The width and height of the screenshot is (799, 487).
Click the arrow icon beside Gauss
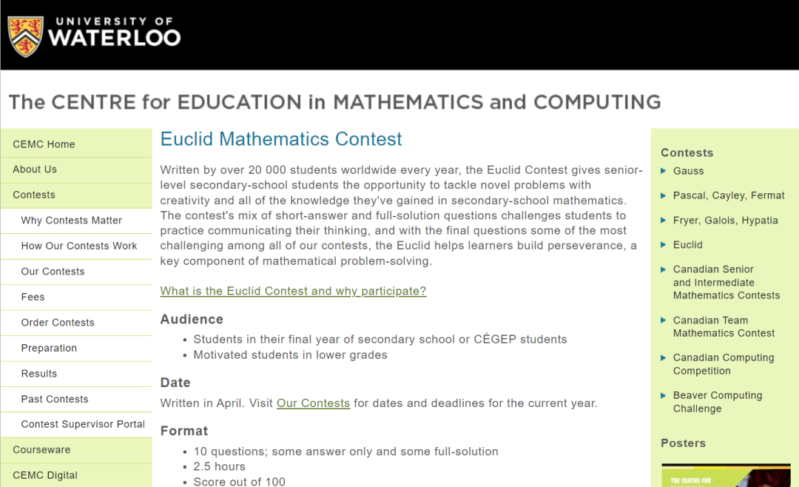tap(664, 170)
